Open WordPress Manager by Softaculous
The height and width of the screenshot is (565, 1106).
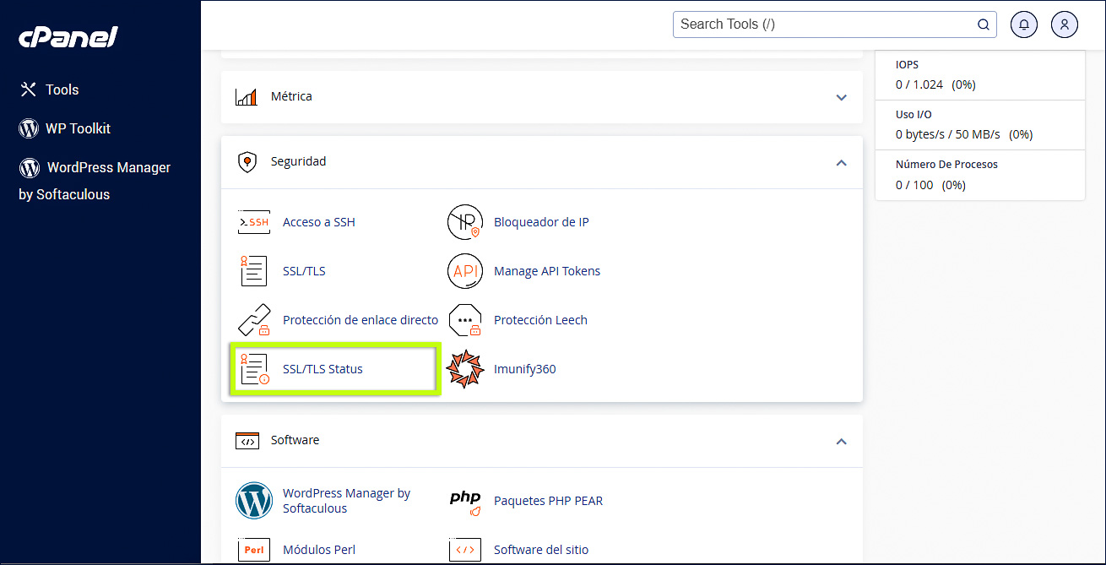pos(346,500)
